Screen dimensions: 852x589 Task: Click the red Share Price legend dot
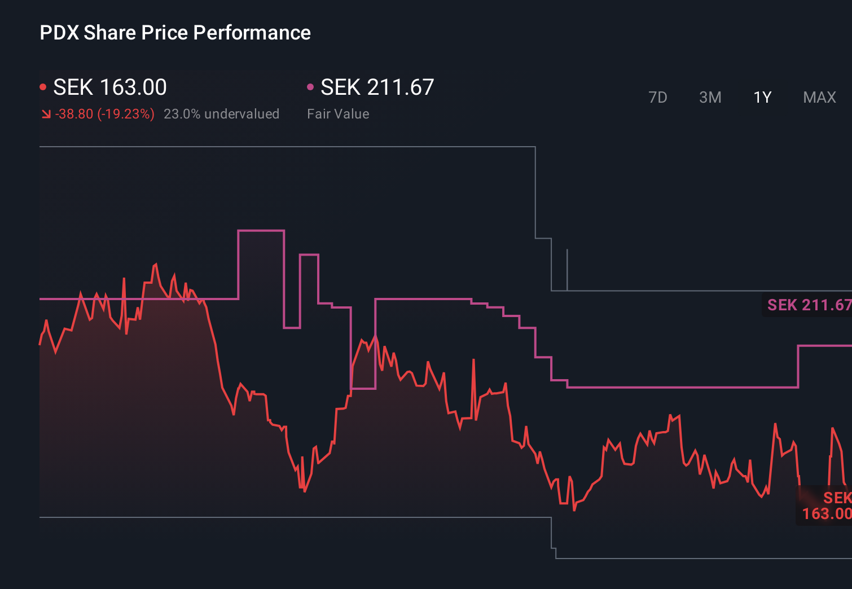point(43,86)
